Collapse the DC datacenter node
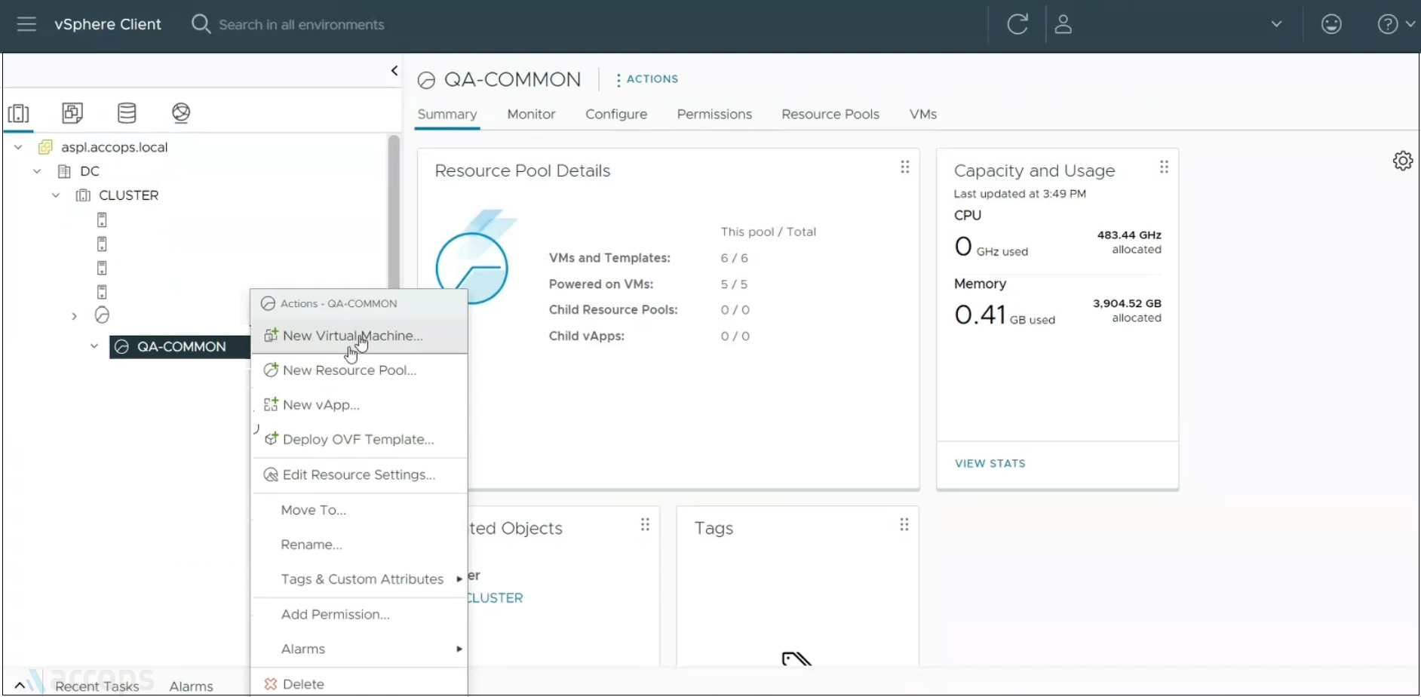Viewport: 1421px width, 697px height. [37, 171]
